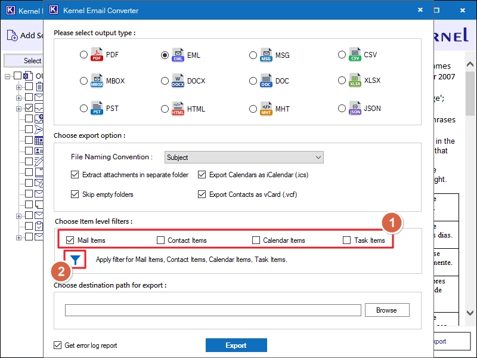The width and height of the screenshot is (477, 358).
Task: Select the MBOX output type radio button
Action: (x=83, y=81)
